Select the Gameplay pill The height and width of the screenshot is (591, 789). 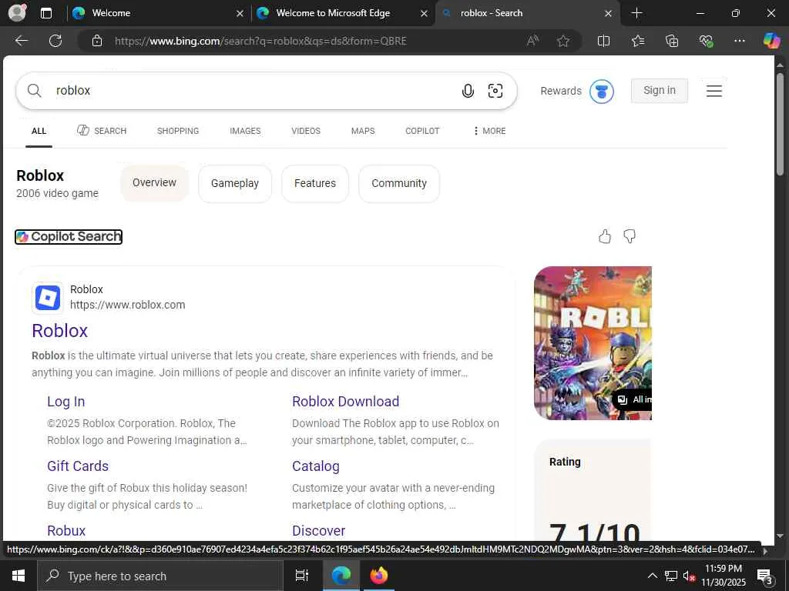(235, 183)
